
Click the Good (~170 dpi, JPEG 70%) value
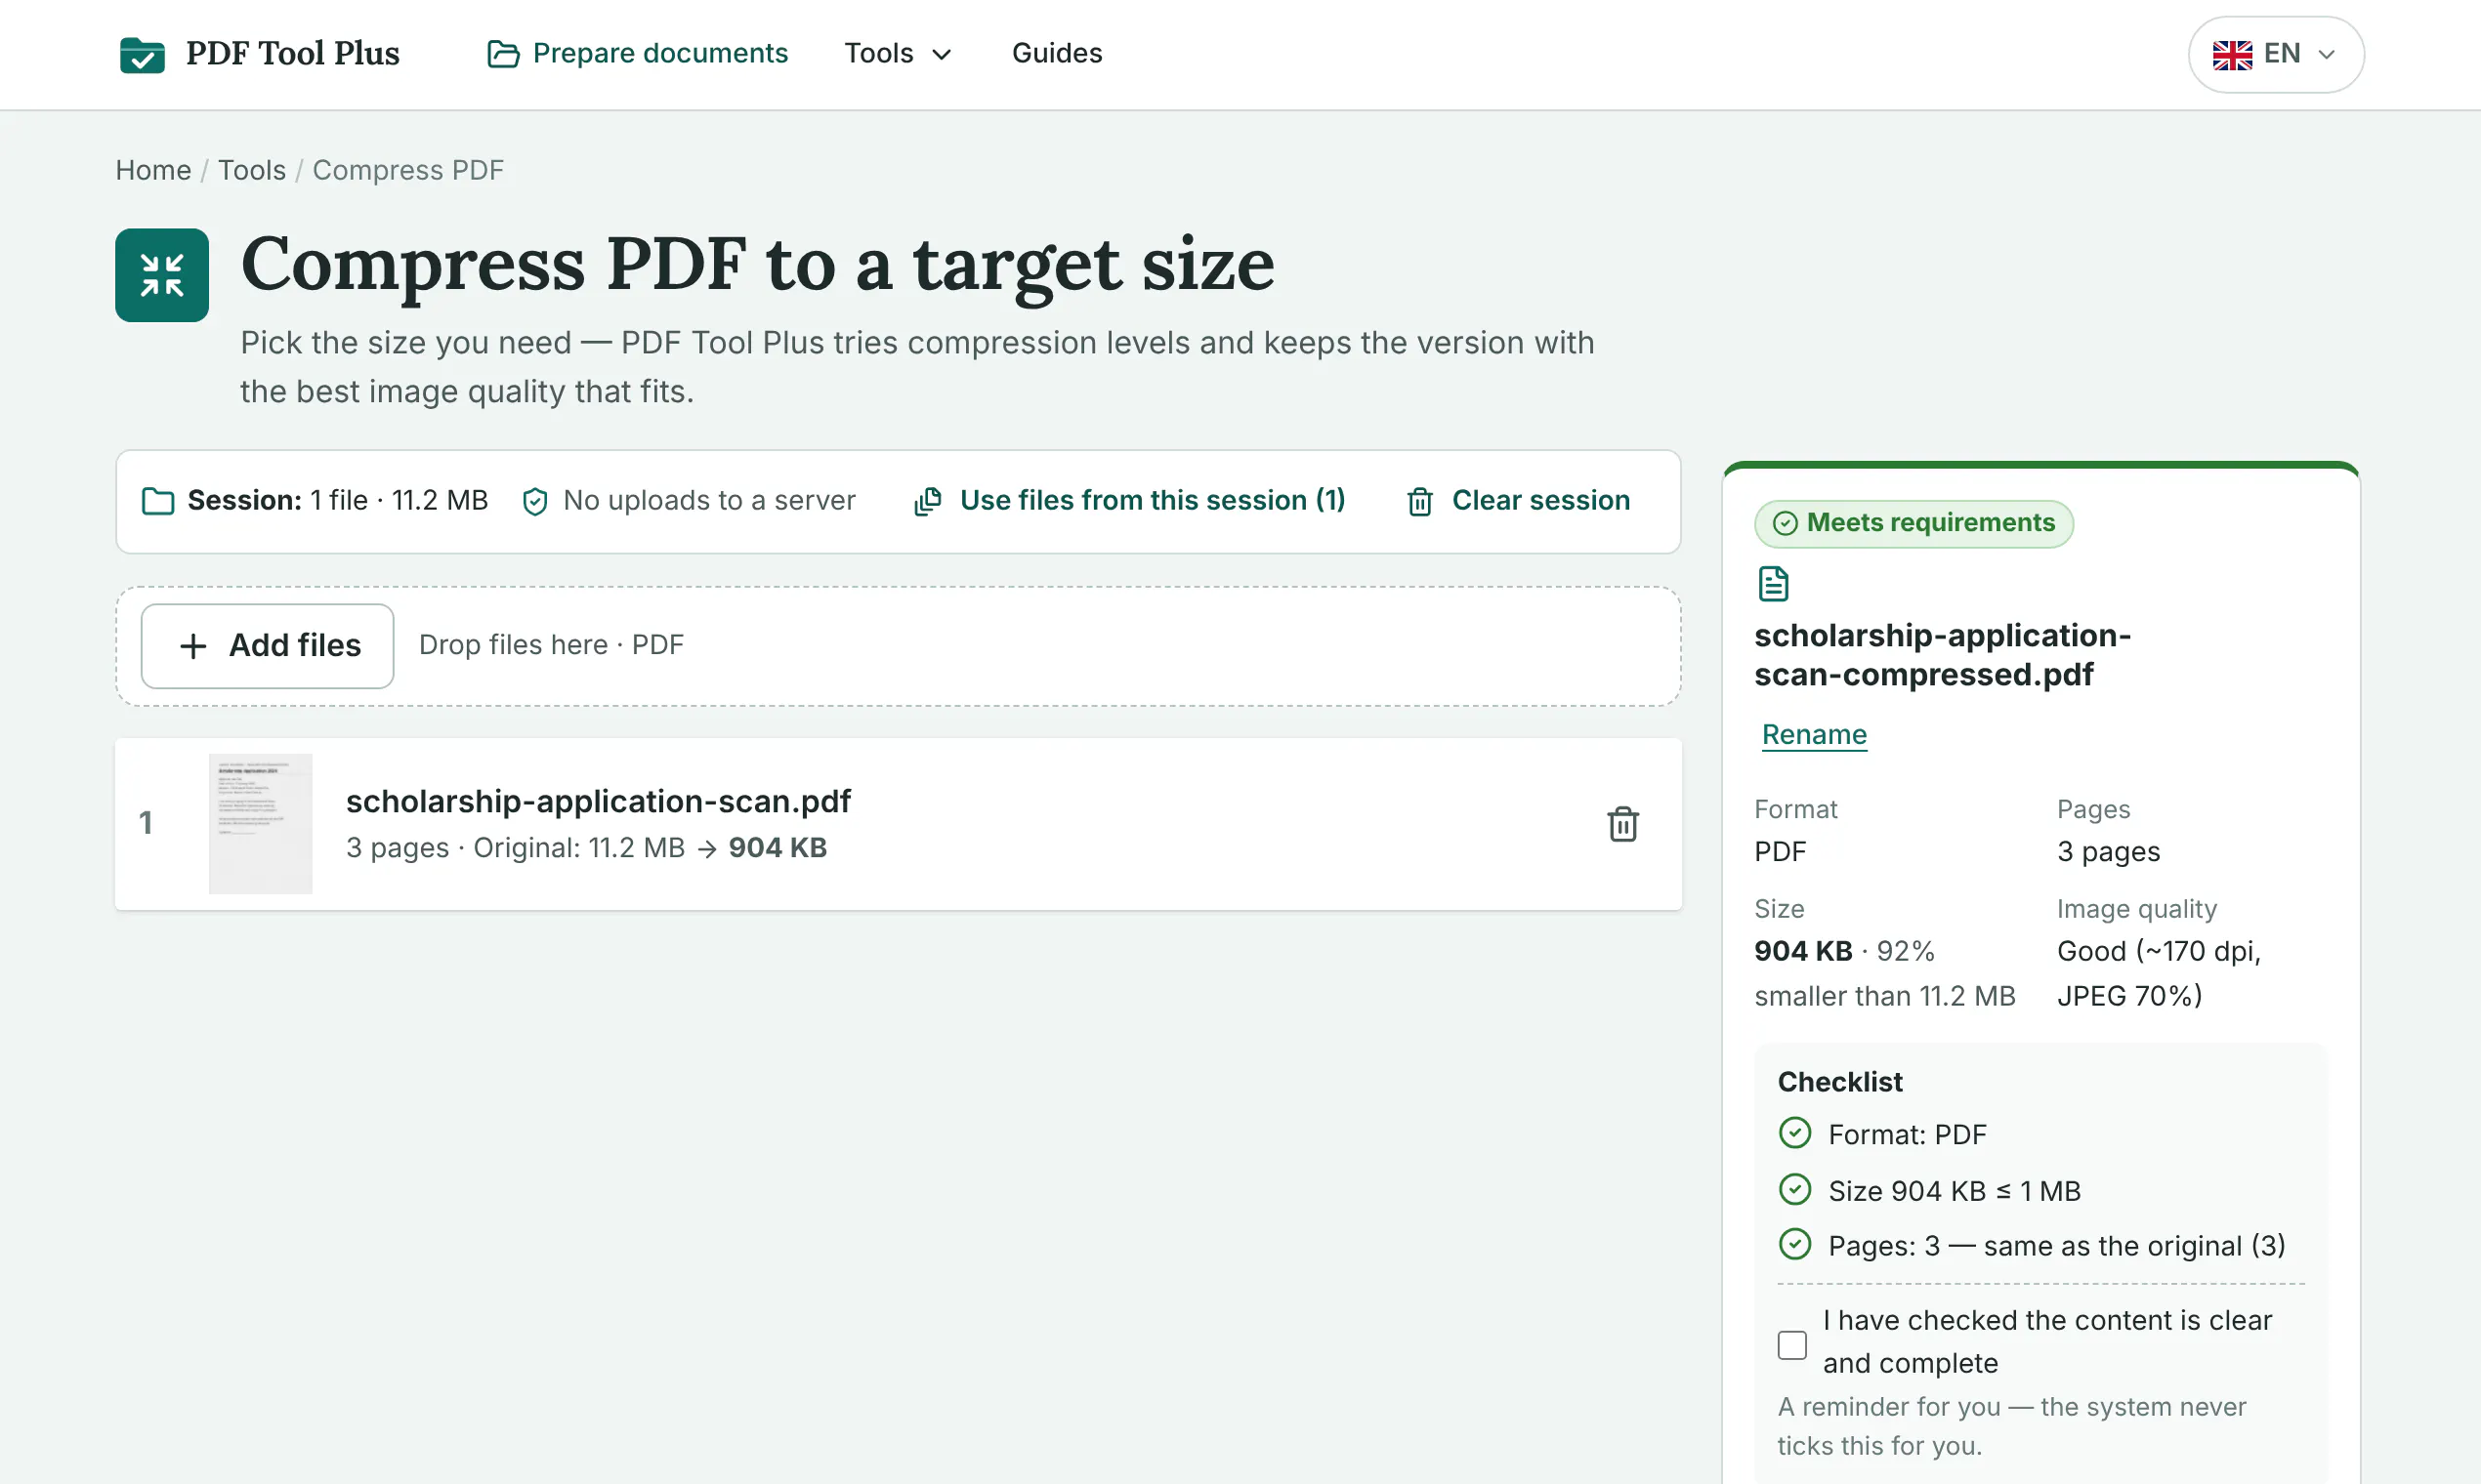click(x=2158, y=973)
